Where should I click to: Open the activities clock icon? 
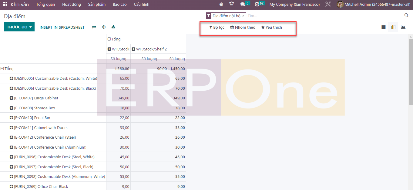coord(257,5)
